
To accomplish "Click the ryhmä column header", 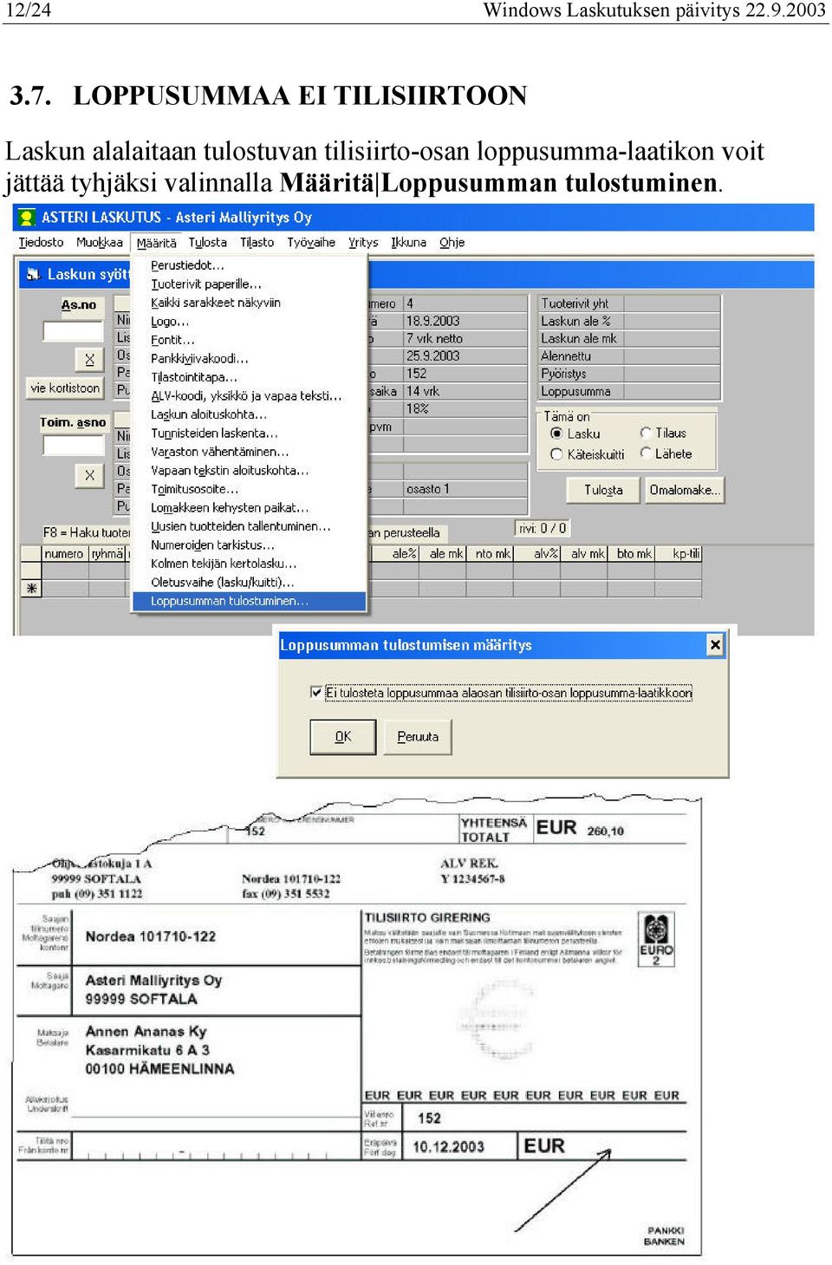I will pyautogui.click(x=107, y=554).
